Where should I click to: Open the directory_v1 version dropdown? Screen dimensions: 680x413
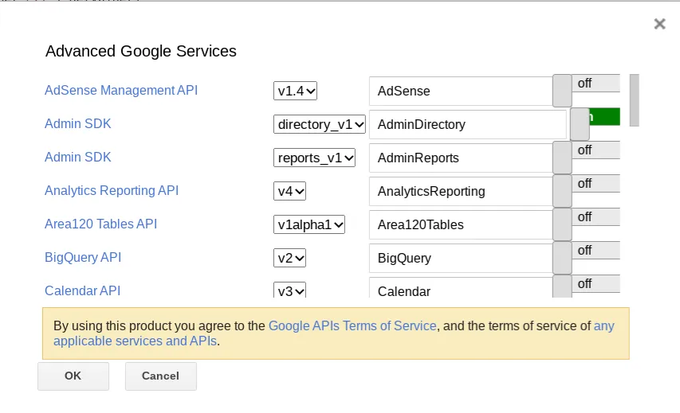[x=319, y=124]
